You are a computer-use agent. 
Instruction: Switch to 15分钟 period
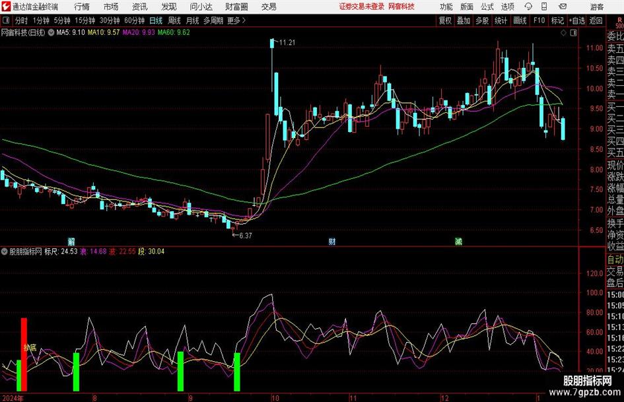[x=85, y=20]
